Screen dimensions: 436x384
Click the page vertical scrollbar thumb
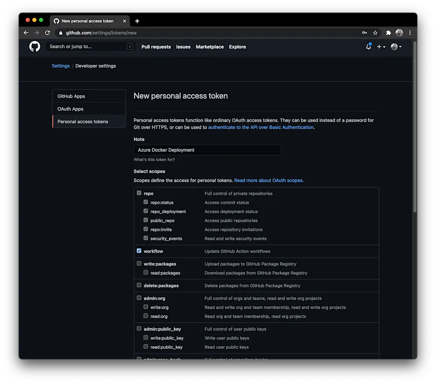[x=415, y=127]
